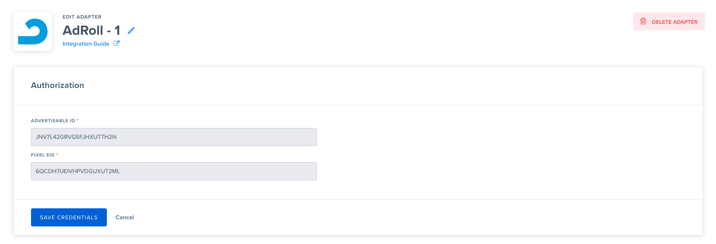Click the red asterisk next to Pixel EID
Image resolution: width=716 pixels, height=244 pixels.
tap(58, 155)
